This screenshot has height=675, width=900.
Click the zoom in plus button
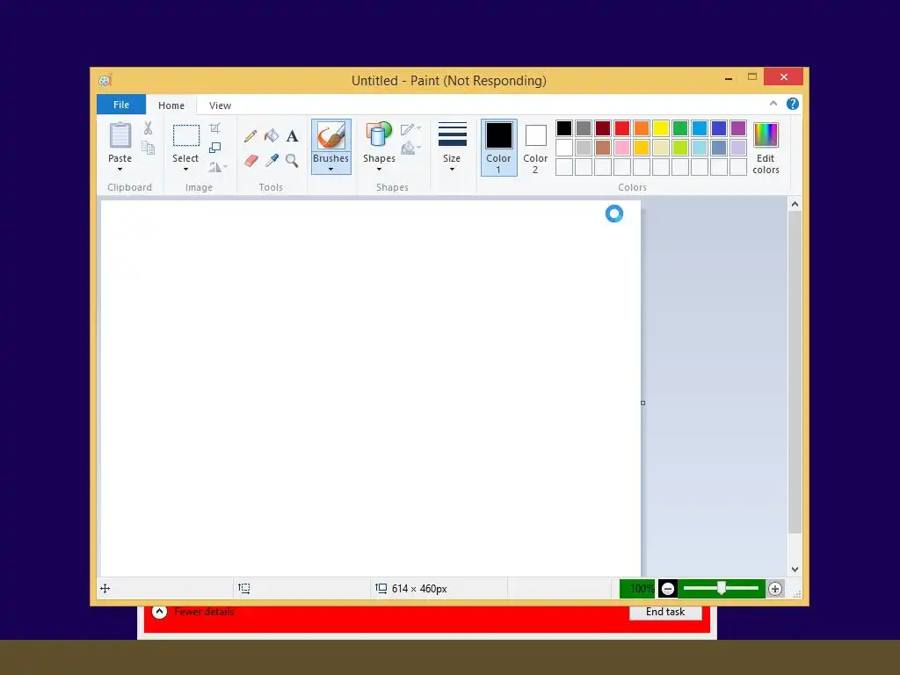(775, 589)
